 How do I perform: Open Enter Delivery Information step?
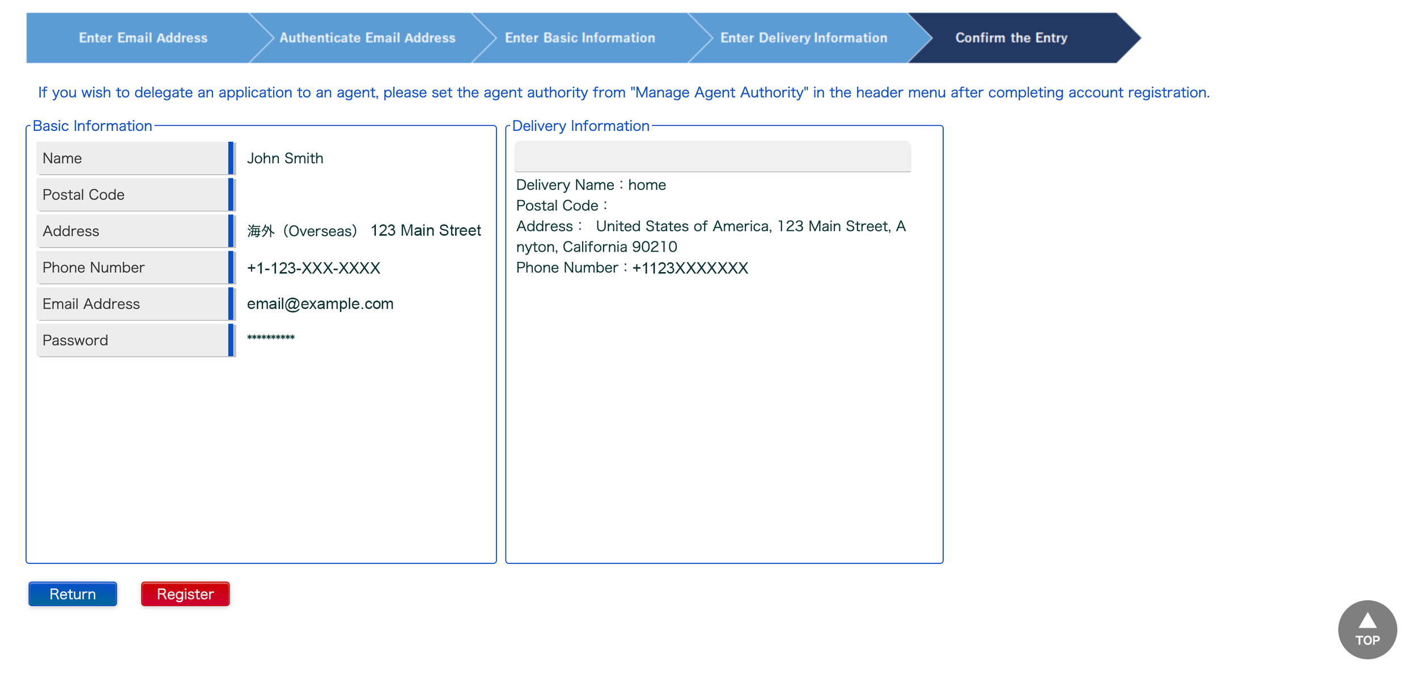803,38
